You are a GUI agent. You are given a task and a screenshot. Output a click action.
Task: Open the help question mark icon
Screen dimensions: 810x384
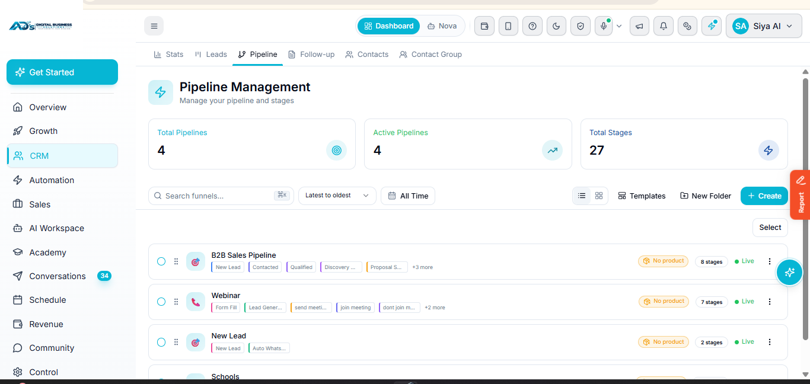(x=532, y=26)
